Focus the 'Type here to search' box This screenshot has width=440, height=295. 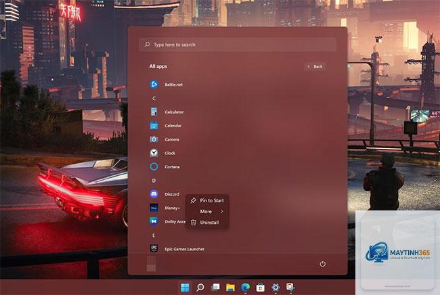coord(238,44)
